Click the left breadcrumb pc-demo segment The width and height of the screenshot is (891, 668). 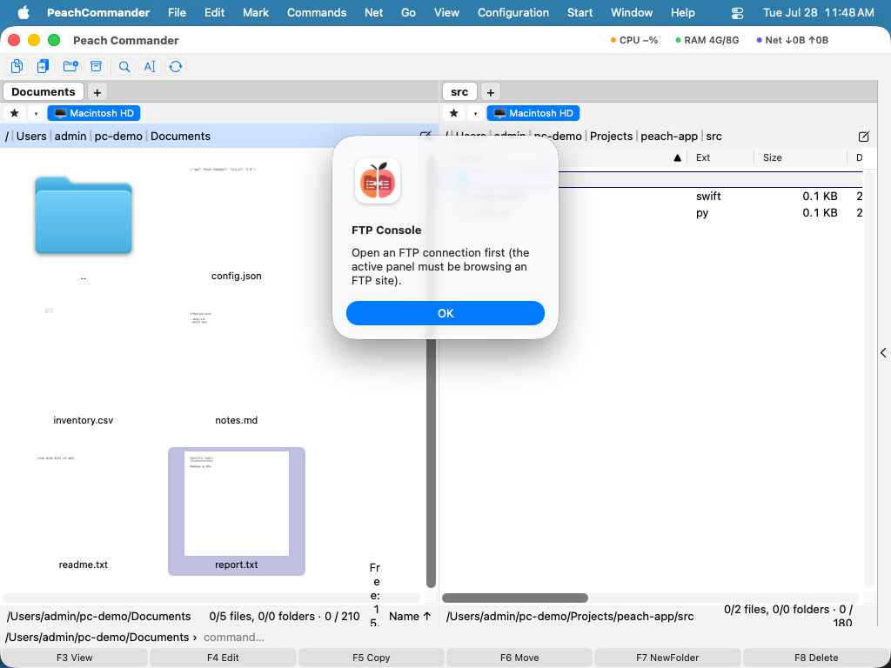[118, 137]
